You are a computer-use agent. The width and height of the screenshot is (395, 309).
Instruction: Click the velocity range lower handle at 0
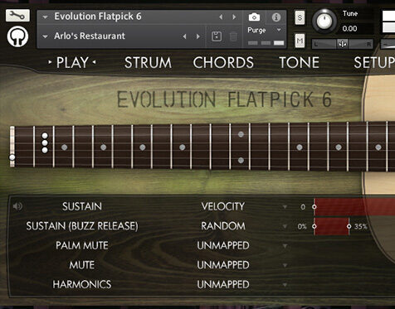point(315,206)
